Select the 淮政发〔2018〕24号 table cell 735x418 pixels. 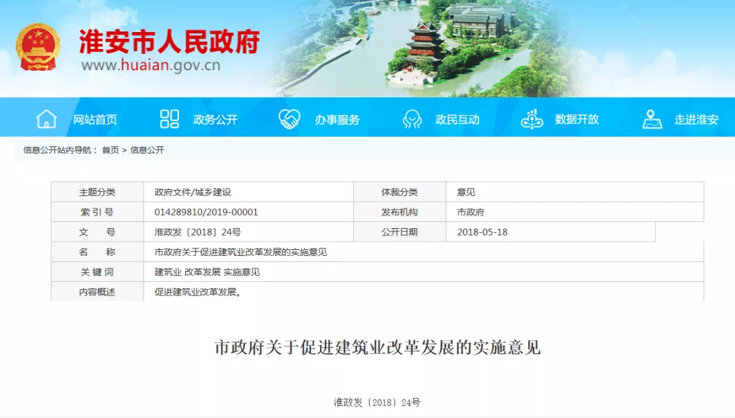point(248,231)
